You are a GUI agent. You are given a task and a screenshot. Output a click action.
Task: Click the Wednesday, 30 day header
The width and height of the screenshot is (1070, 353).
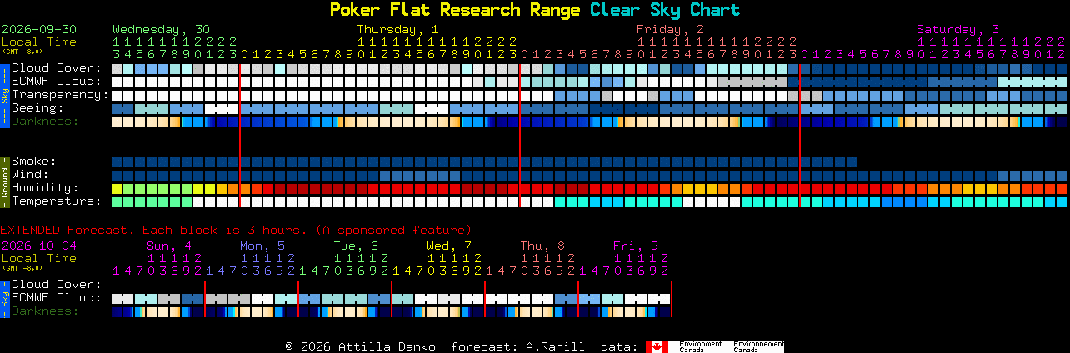[161, 29]
